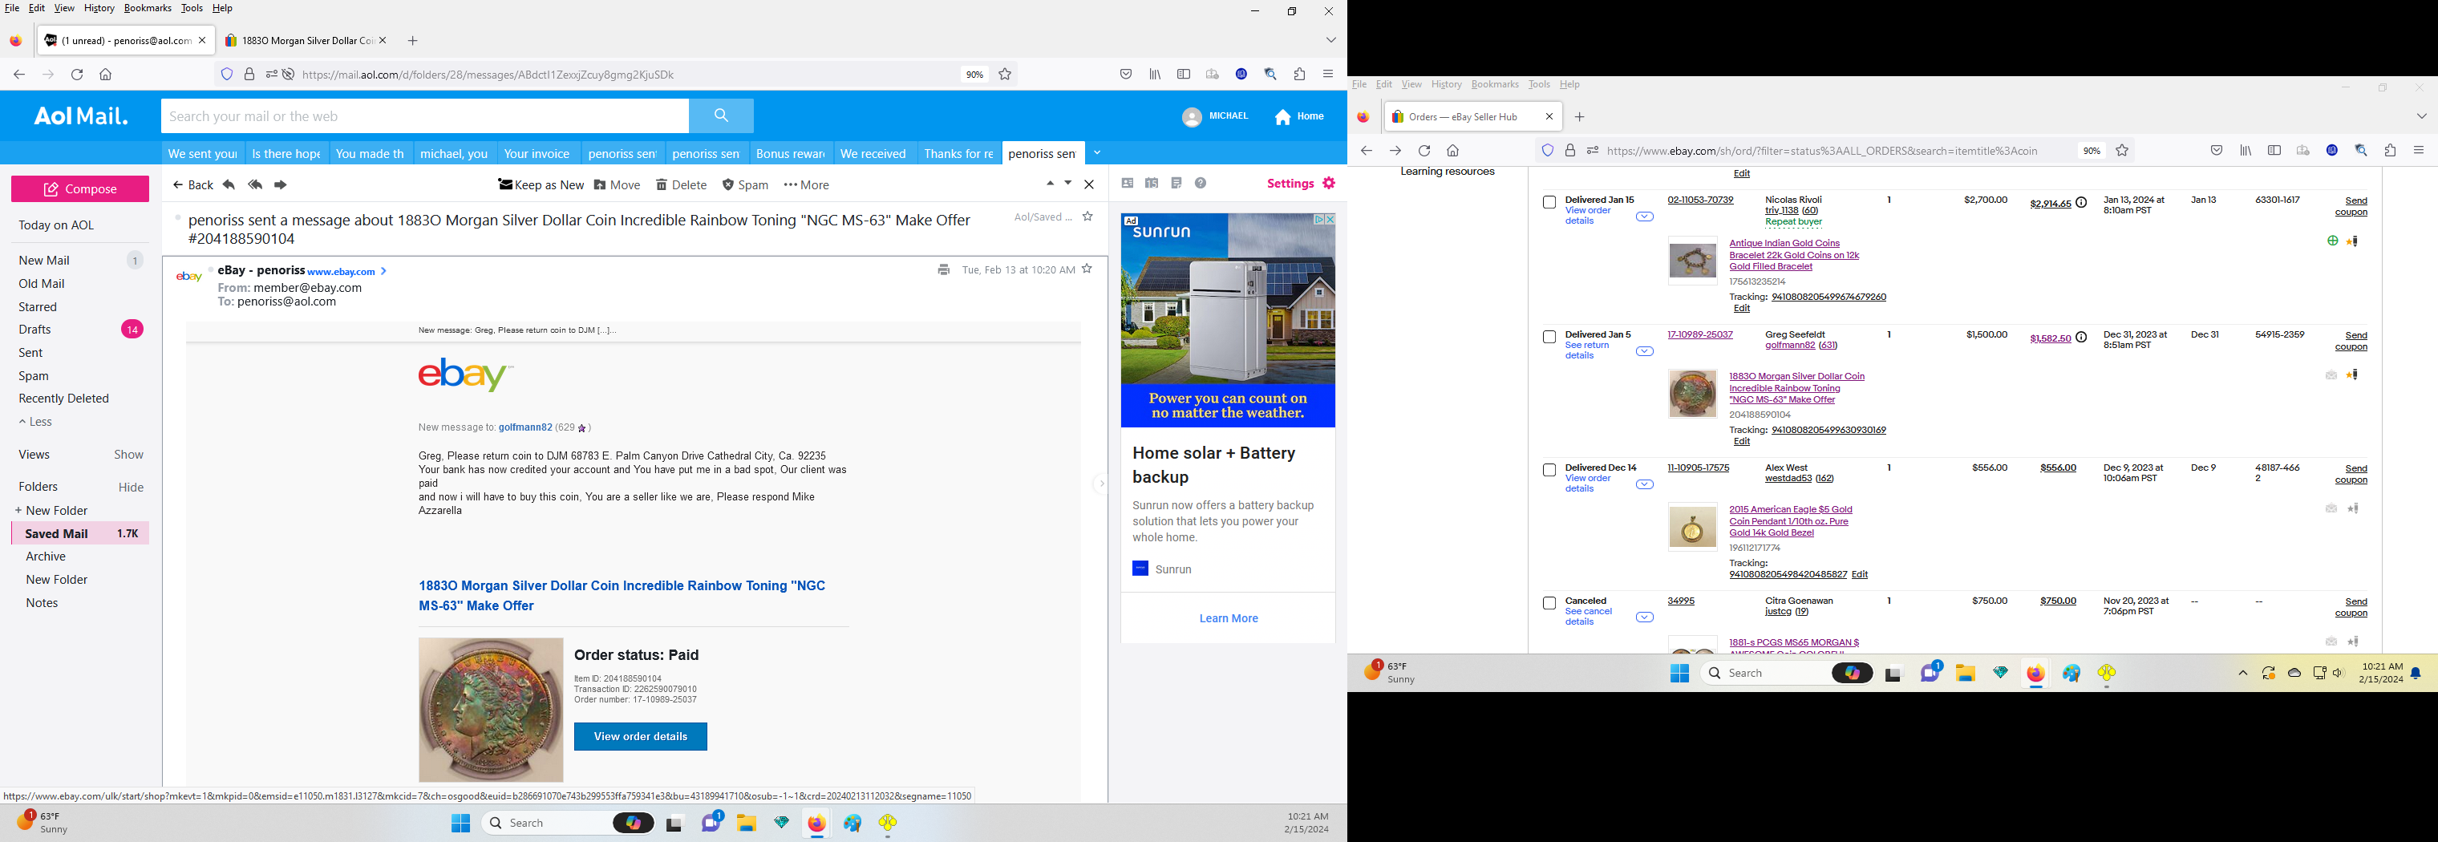This screenshot has height=842, width=2438.
Task: Hide the Folders list in the AOL sidebar
Action: click(x=131, y=488)
